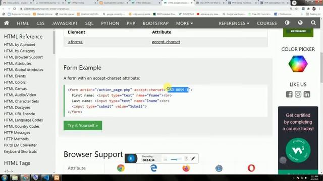Open the SQL tutorial menu

pos(89,23)
